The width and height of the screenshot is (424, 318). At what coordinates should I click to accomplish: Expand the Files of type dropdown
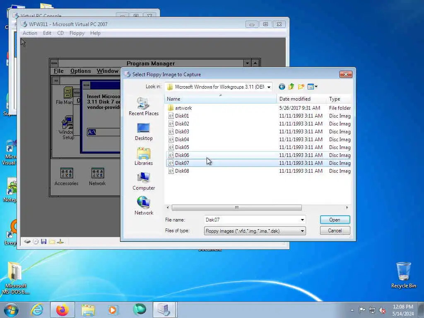click(302, 231)
